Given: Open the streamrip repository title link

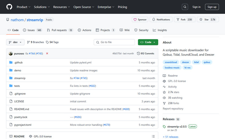Looking at the screenshot, I should coord(35,20).
